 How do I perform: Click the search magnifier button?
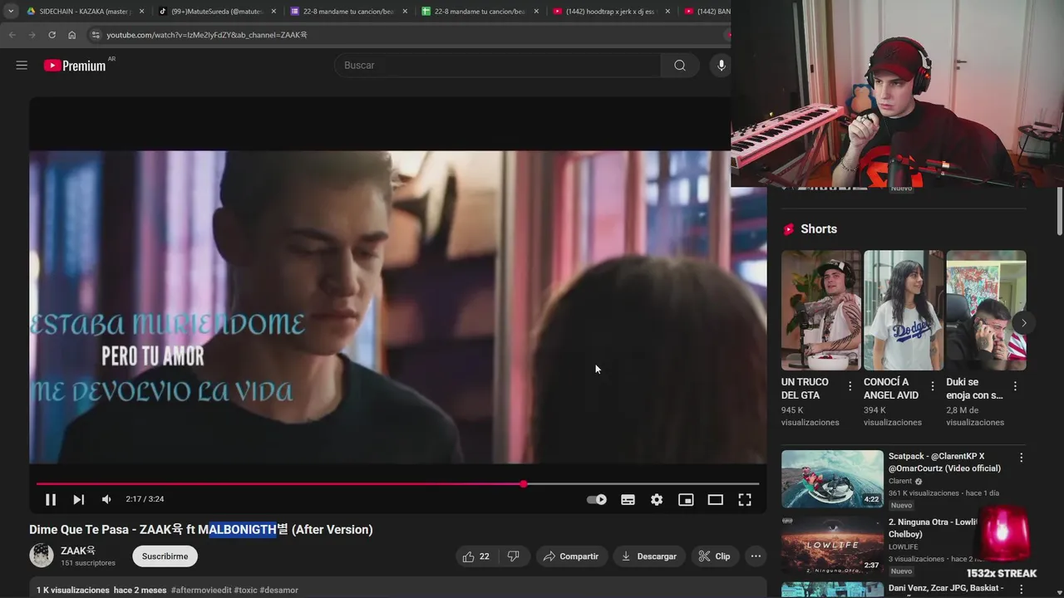(680, 66)
